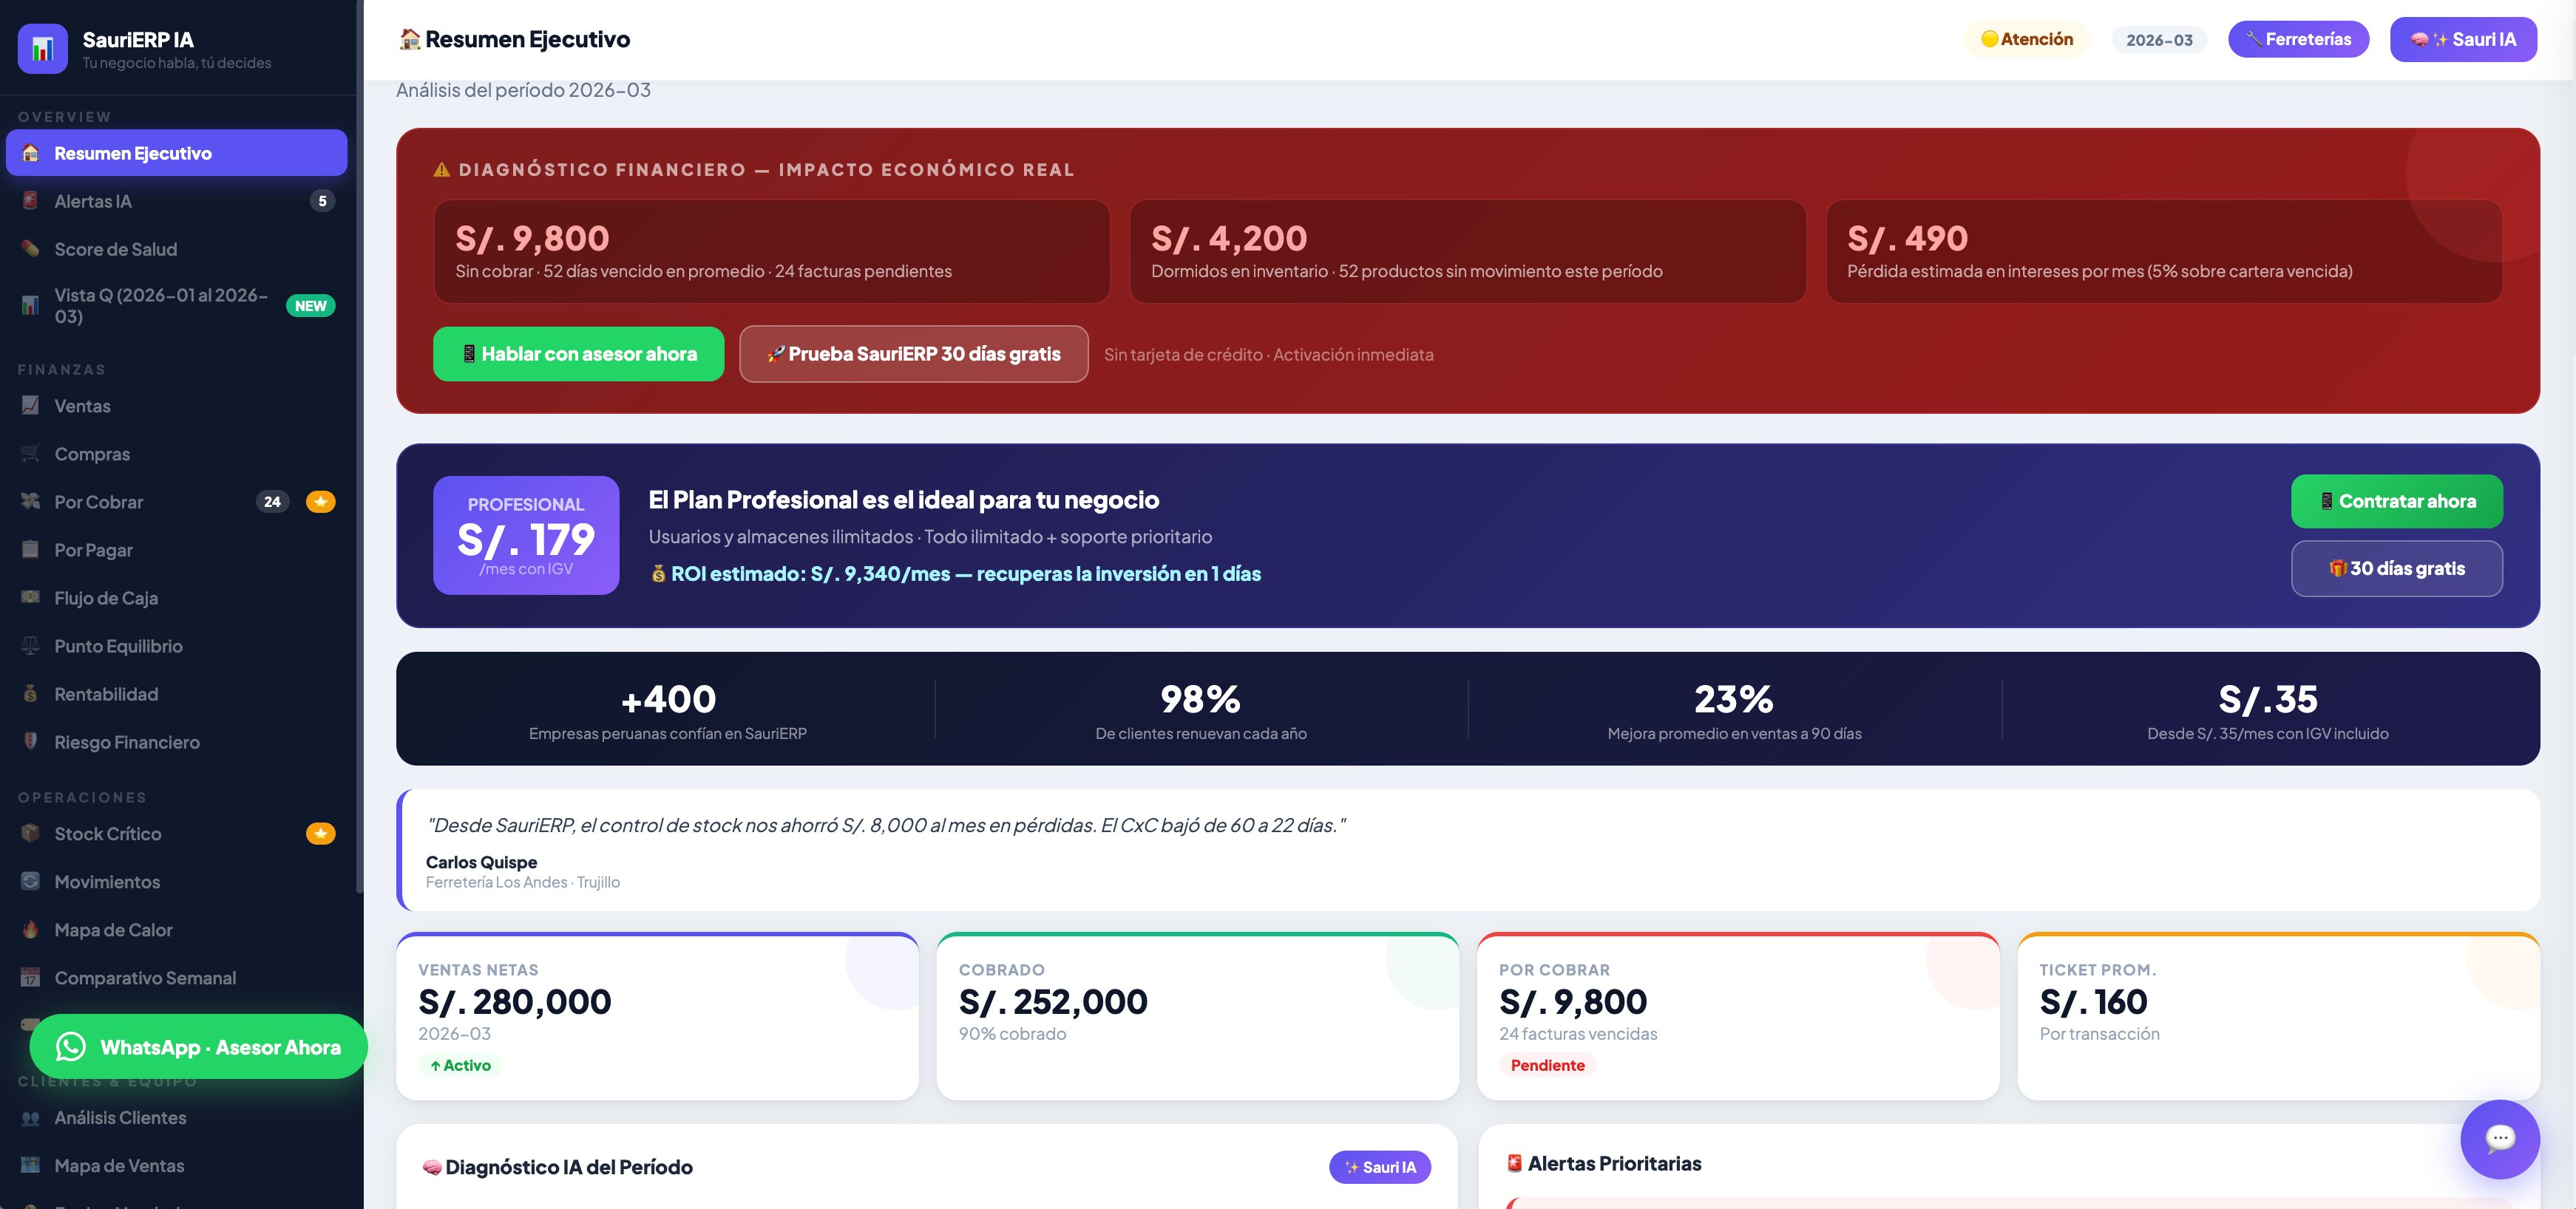Click the star badge on Por Cobrar
The width and height of the screenshot is (2576, 1209).
[x=320, y=502]
